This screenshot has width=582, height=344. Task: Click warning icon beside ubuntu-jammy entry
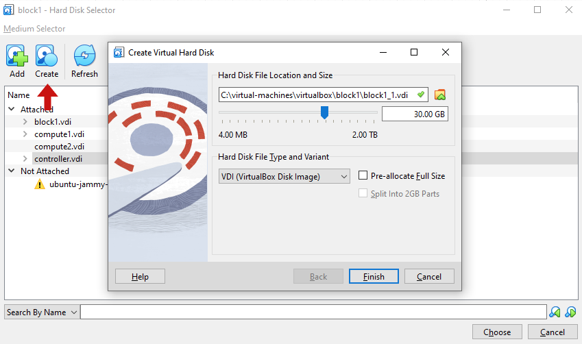click(x=40, y=184)
